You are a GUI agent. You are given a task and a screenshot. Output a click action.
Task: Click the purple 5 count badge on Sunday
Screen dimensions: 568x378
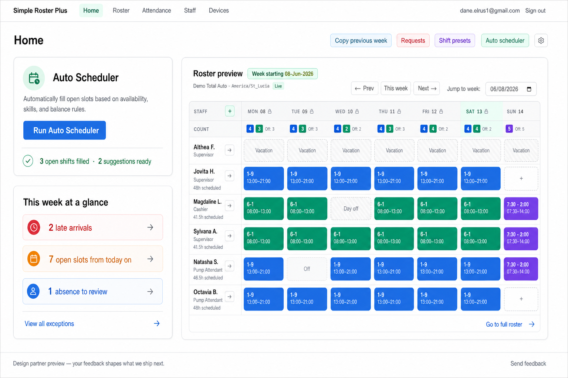(509, 129)
